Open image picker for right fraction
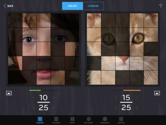This screenshot has height=125, width=166. tap(157, 93)
